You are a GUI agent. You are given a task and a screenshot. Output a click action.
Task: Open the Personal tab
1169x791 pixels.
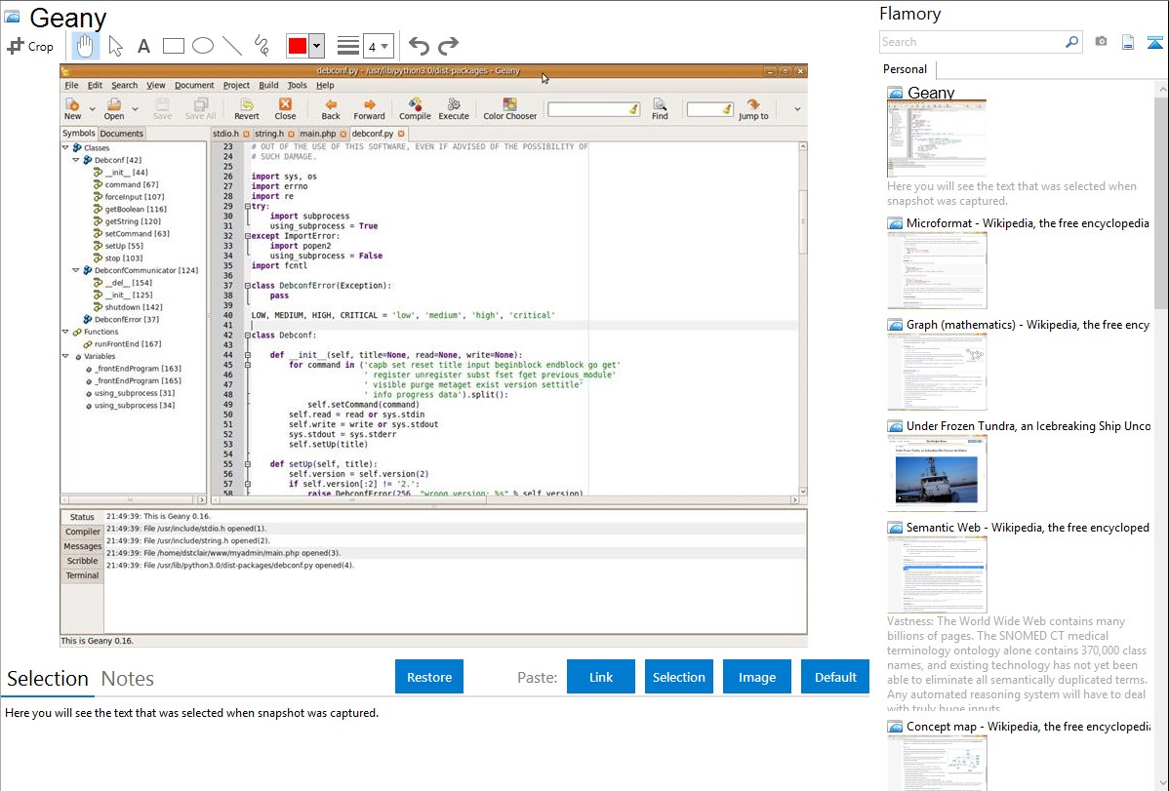point(905,69)
